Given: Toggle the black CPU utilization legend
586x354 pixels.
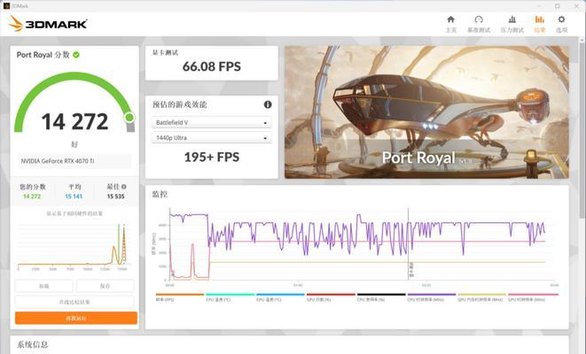Looking at the screenshot, I should (381, 297).
